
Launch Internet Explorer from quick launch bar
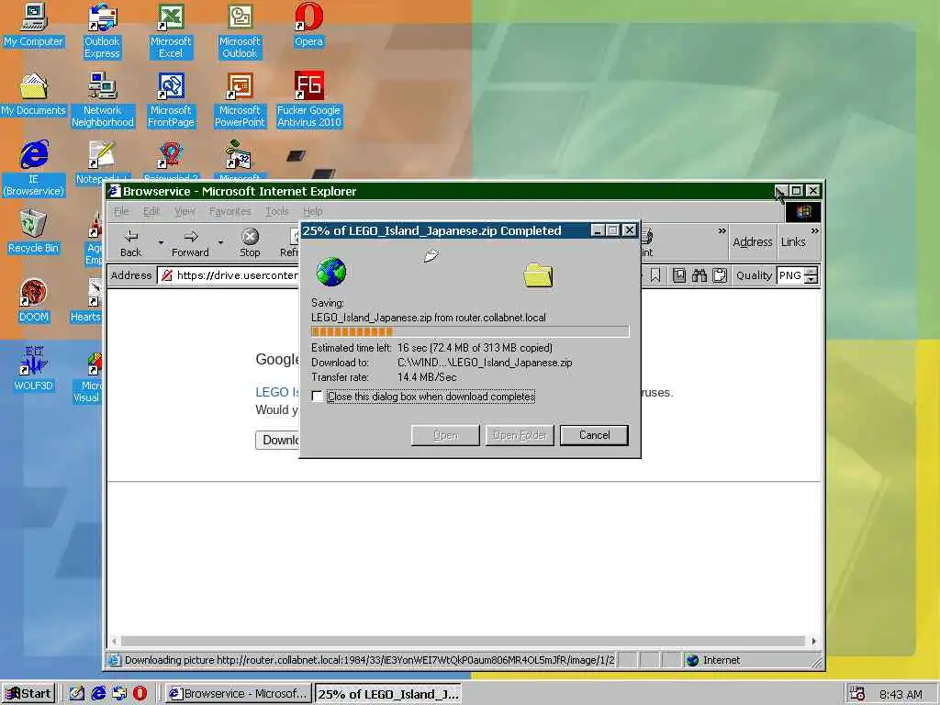click(98, 693)
